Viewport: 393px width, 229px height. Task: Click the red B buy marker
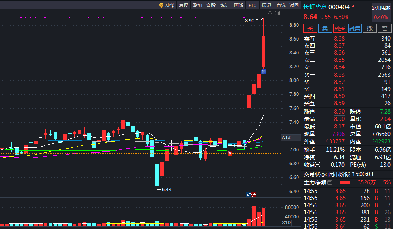pos(230,153)
